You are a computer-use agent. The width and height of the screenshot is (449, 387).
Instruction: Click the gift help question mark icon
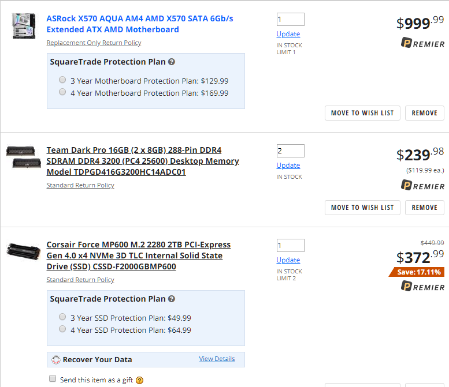[x=139, y=380]
